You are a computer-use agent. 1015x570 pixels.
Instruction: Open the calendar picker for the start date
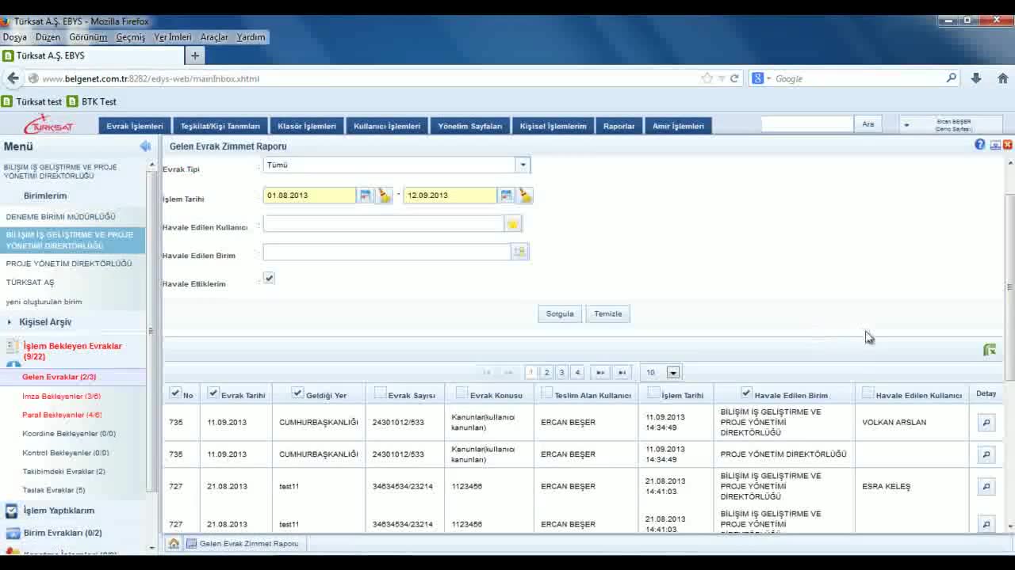tap(365, 196)
